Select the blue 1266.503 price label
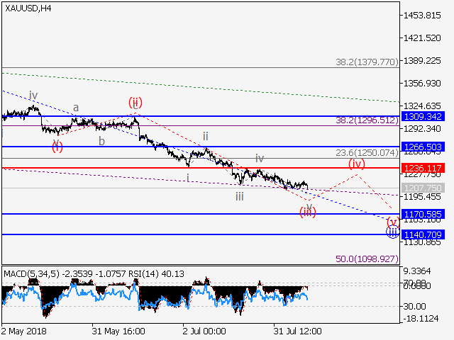The height and width of the screenshot is (340, 454). (423, 147)
